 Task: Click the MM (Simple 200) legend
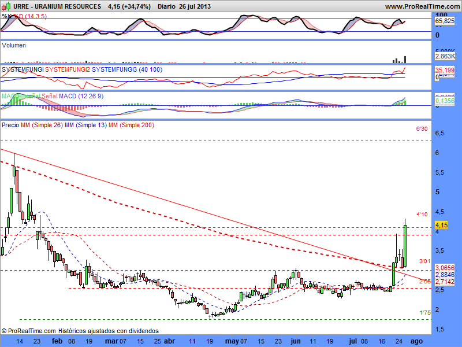(x=132, y=125)
